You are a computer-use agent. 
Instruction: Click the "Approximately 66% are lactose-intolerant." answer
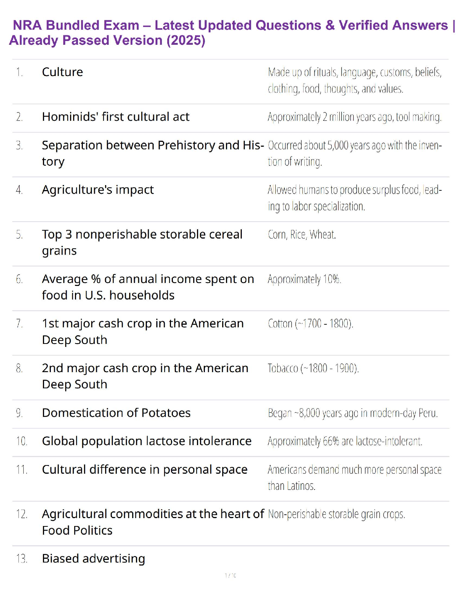click(345, 441)
